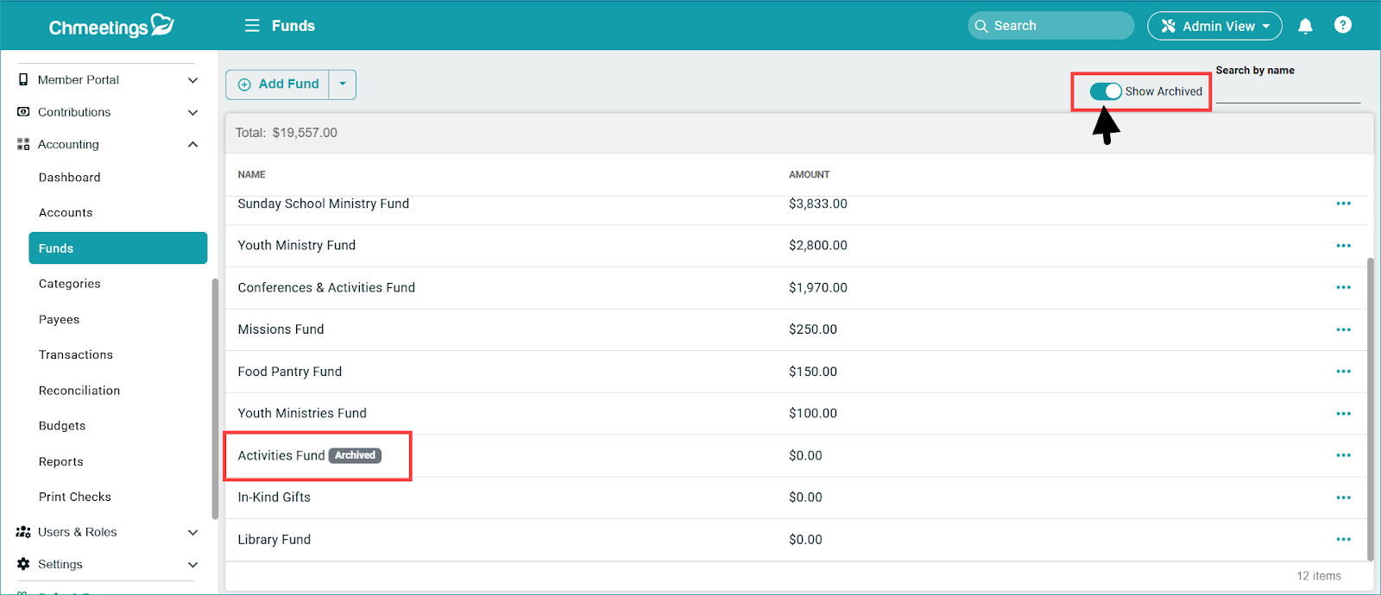Open three-dot menu for Food Pantry Fund
This screenshot has height=595, width=1381.
[1343, 372]
